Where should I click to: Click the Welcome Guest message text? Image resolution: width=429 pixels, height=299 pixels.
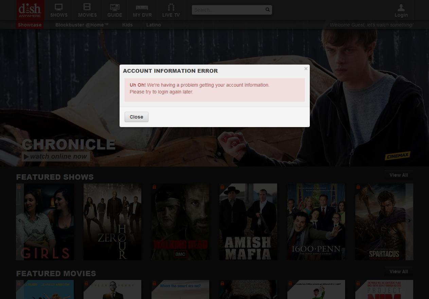372,25
